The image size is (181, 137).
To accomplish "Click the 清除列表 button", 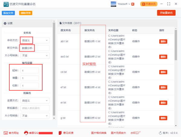I will point(26,13).
